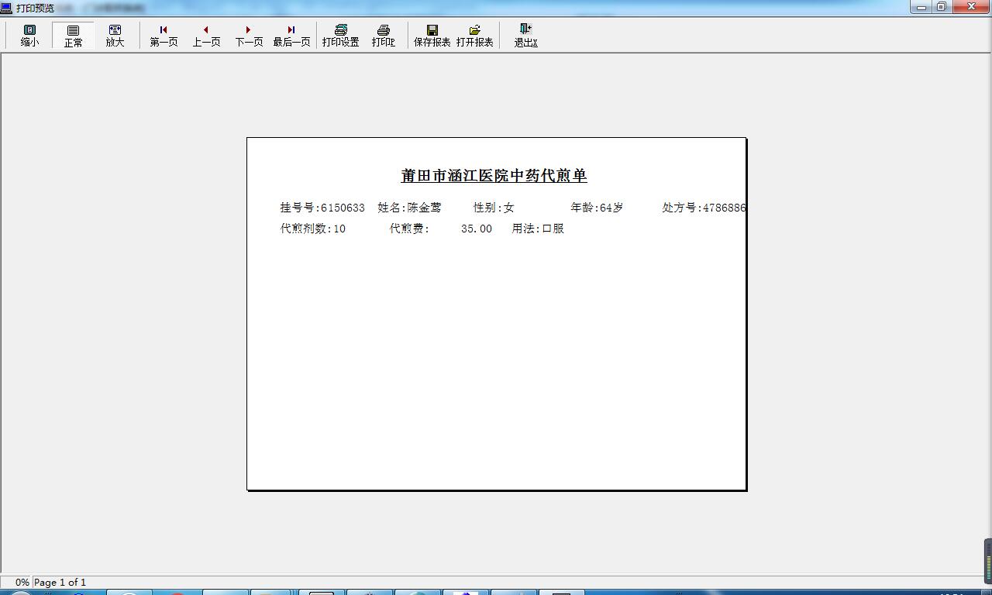The height and width of the screenshot is (595, 992).
Task: Click the 年龄:64岁 text
Action: click(x=597, y=208)
